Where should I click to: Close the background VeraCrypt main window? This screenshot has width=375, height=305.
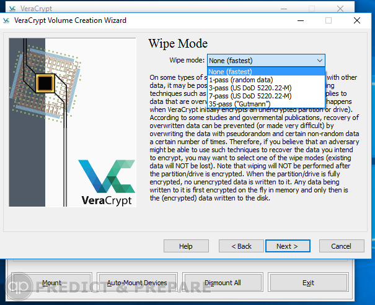[340, 9]
